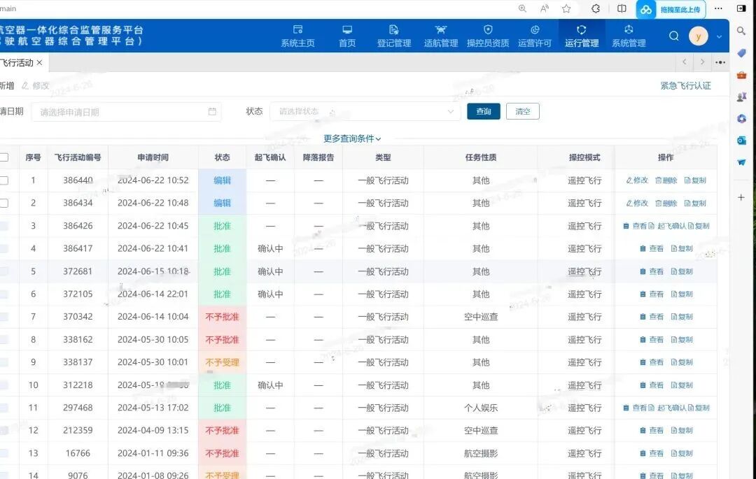Screen dimensions: 756x479
Task: Click sidebar search icon in Edge
Action: (741, 31)
